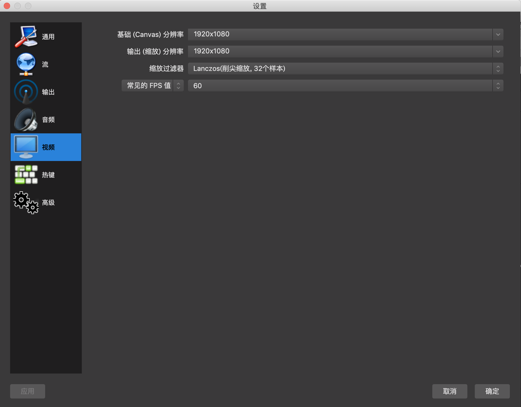Click the 1920x1080 base resolution field
This screenshot has width=521, height=407.
click(x=340, y=35)
